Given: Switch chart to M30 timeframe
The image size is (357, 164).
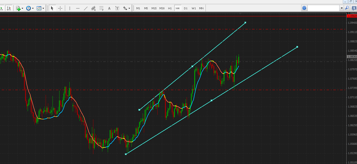Looking at the screenshot, I should (162, 8).
